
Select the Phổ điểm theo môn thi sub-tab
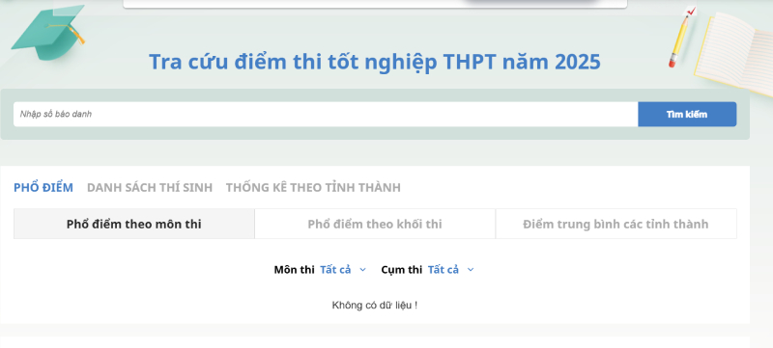(134, 225)
